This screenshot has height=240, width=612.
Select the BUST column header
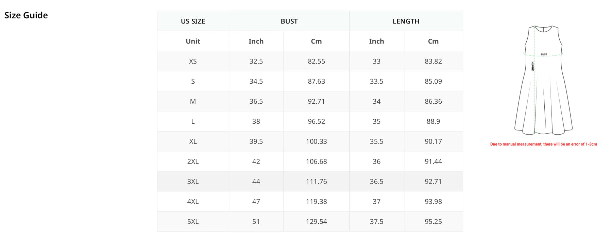(289, 21)
